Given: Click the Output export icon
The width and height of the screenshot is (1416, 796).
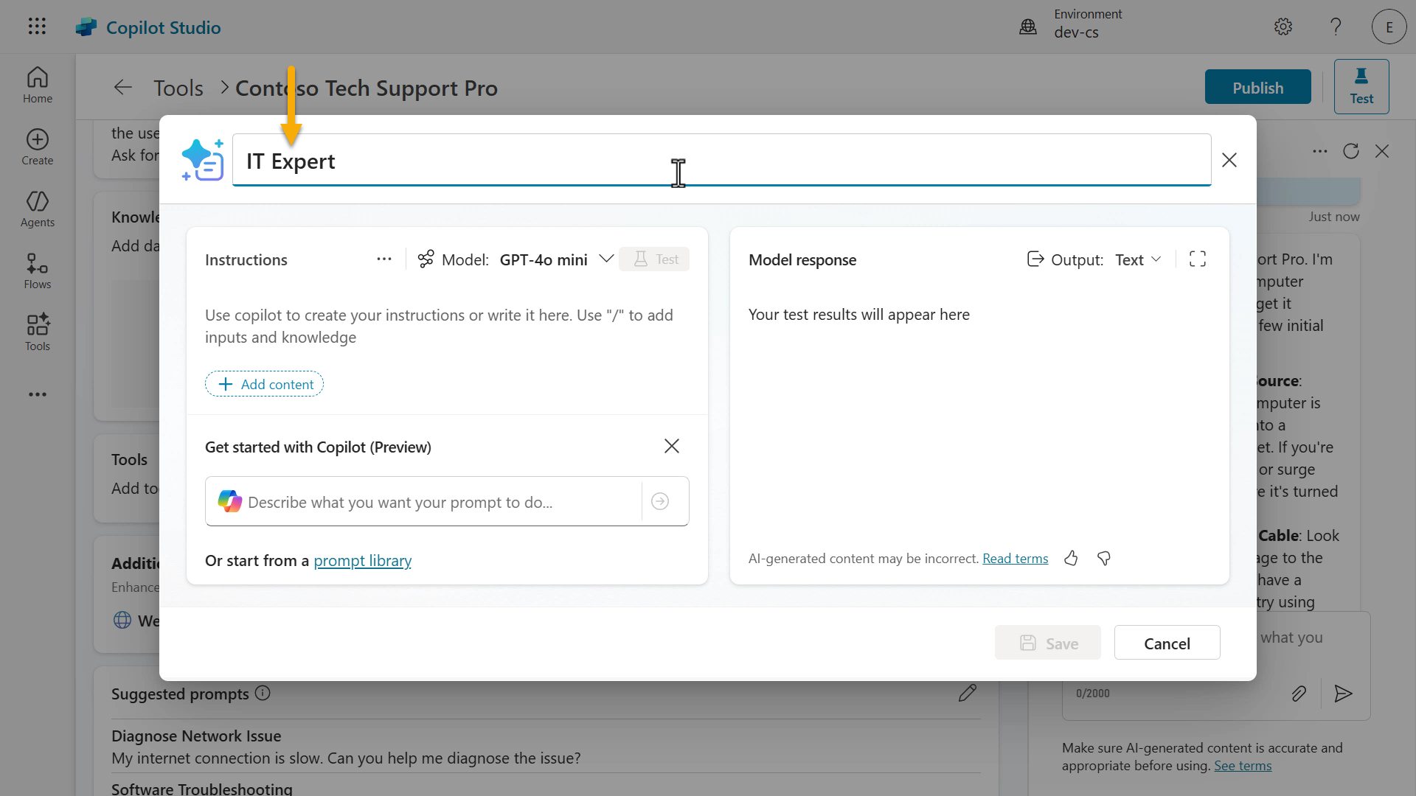Looking at the screenshot, I should pyautogui.click(x=1035, y=259).
